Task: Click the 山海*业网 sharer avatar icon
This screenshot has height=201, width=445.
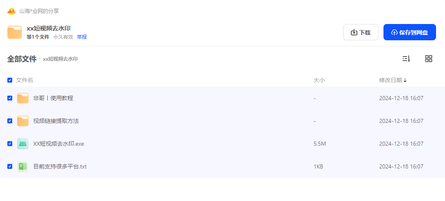Action: (x=11, y=11)
